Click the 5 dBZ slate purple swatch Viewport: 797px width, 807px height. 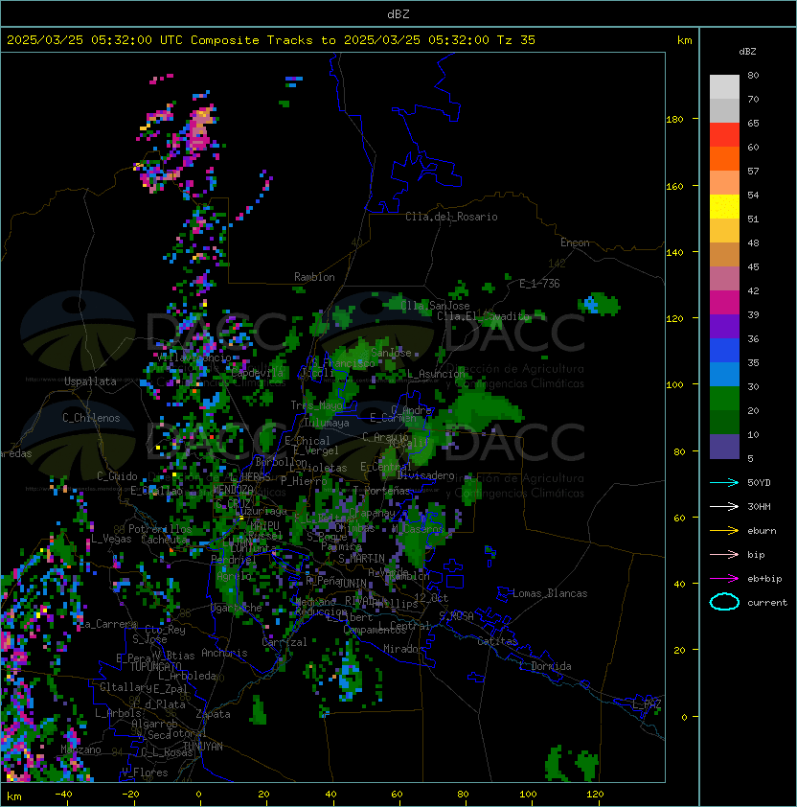pyautogui.click(x=724, y=447)
